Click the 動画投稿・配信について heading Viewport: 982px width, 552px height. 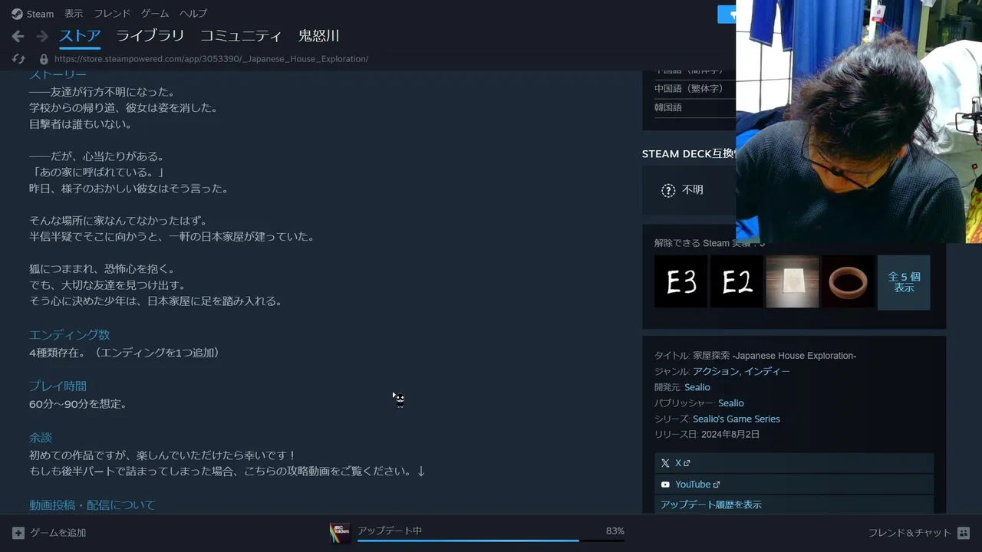tap(92, 505)
